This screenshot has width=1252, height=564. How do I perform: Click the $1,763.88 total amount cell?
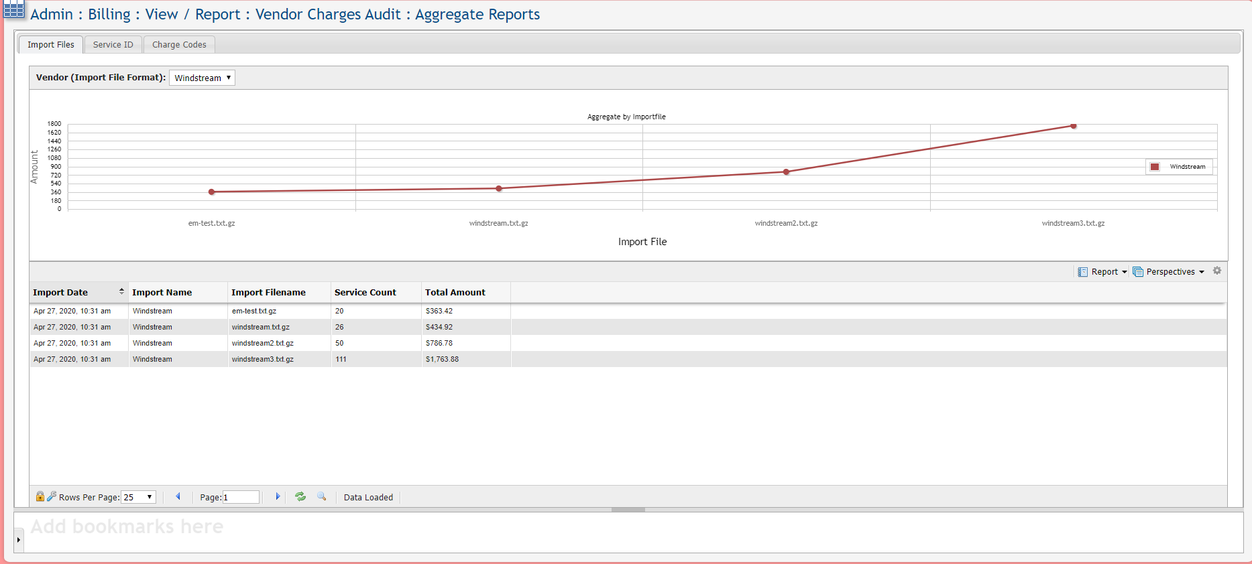click(466, 359)
